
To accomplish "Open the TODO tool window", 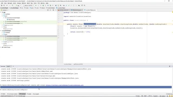I will [3, 94].
